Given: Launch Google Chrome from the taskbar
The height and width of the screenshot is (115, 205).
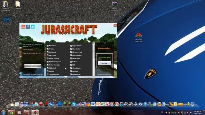Looking at the screenshot, I should pyautogui.click(x=11, y=112).
